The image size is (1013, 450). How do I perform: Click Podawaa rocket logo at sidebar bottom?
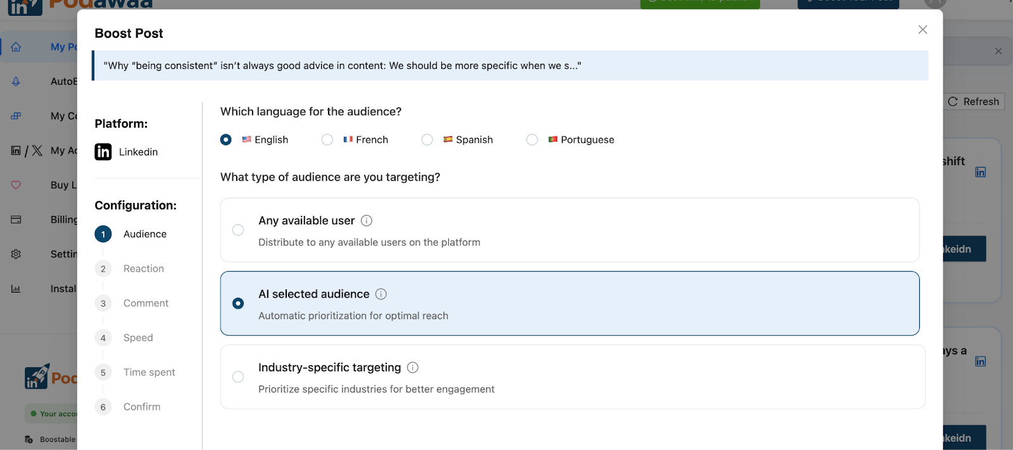37,377
